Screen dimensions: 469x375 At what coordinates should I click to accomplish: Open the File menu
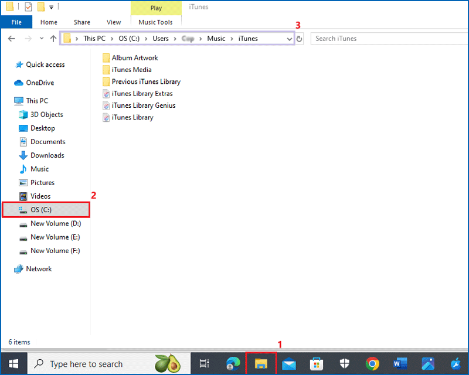click(16, 22)
